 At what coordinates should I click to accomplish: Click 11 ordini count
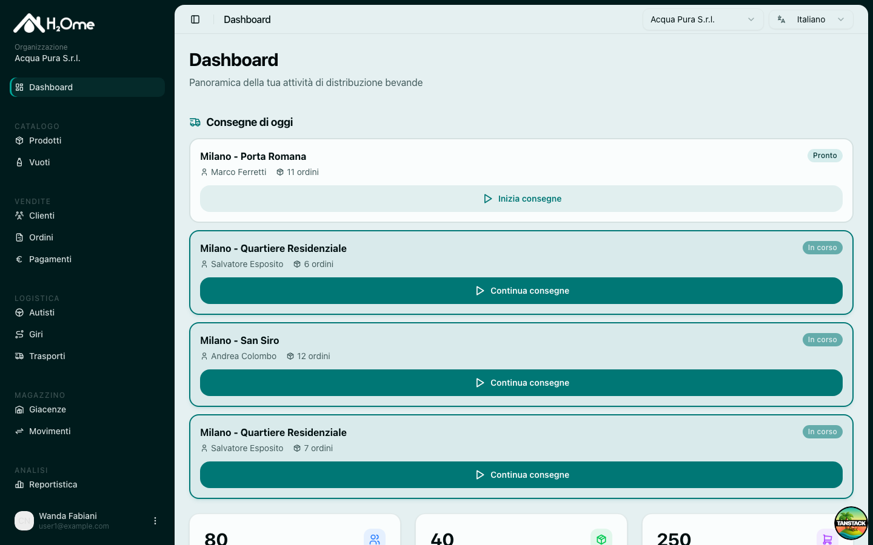(x=303, y=172)
